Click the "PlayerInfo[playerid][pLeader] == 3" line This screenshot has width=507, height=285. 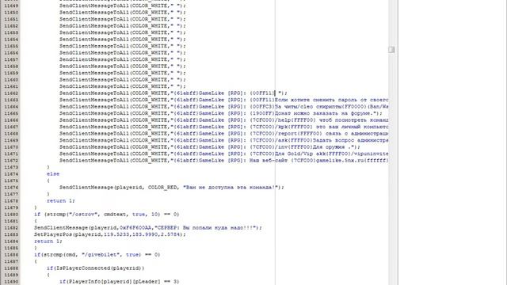[x=119, y=282]
